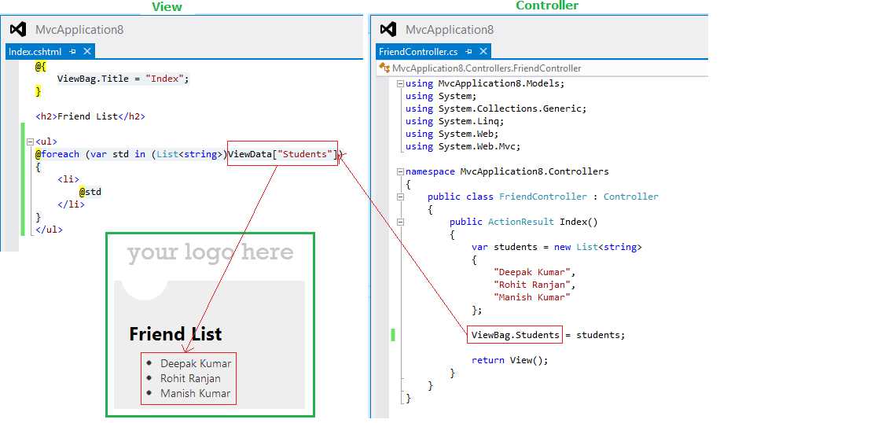The width and height of the screenshot is (878, 423).
Task: Click List<string> cast in the view
Action: (x=189, y=154)
